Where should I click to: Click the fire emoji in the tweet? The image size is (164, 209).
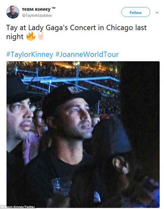pyautogui.click(x=31, y=36)
